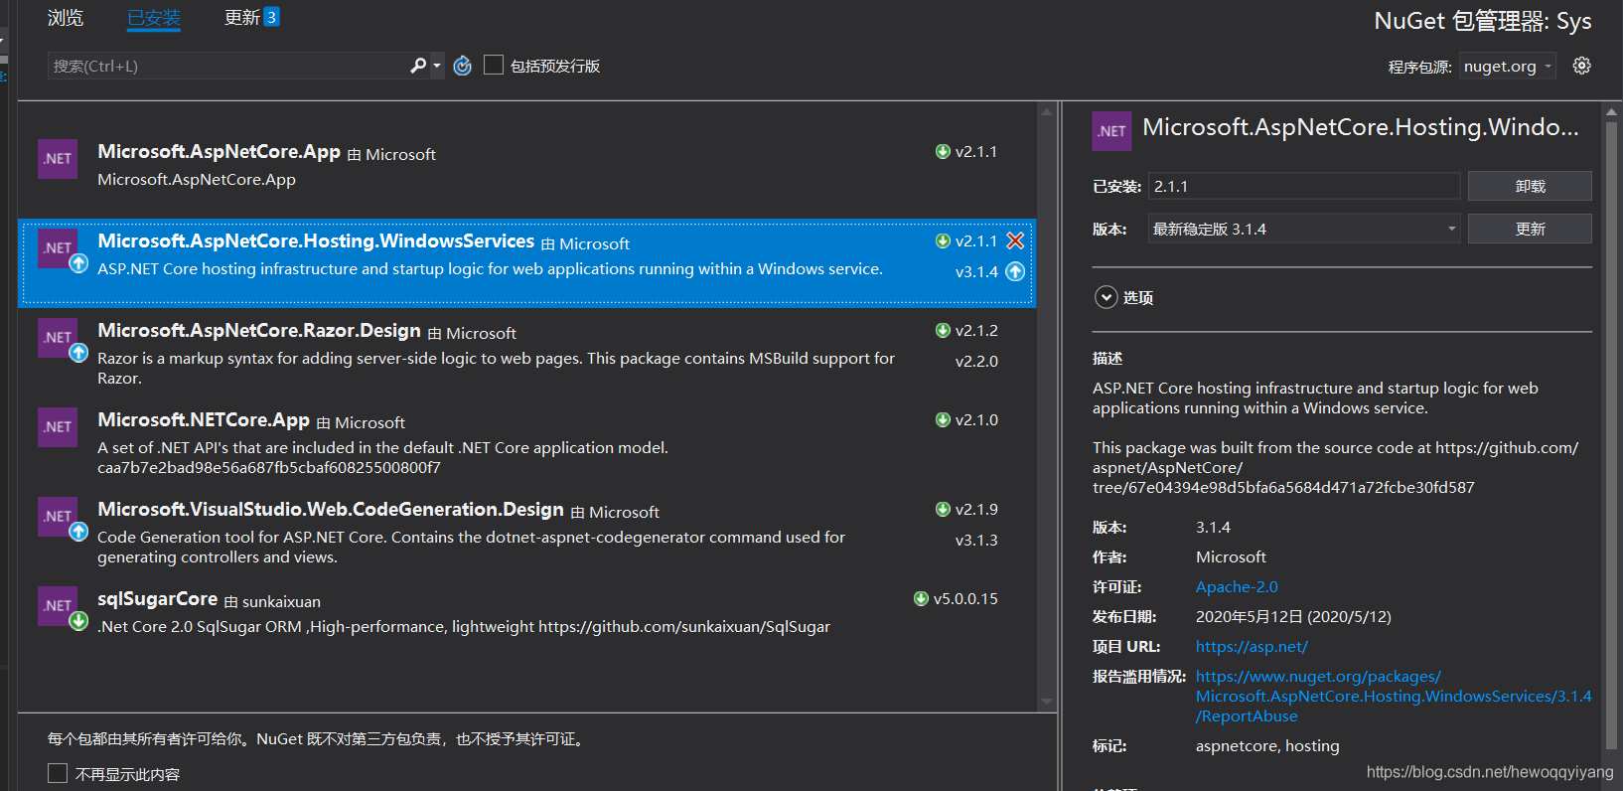Click installed green icon next to v5.0.0.15

coord(921,598)
